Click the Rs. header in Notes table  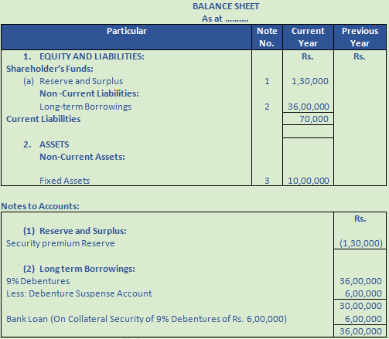tap(360, 219)
